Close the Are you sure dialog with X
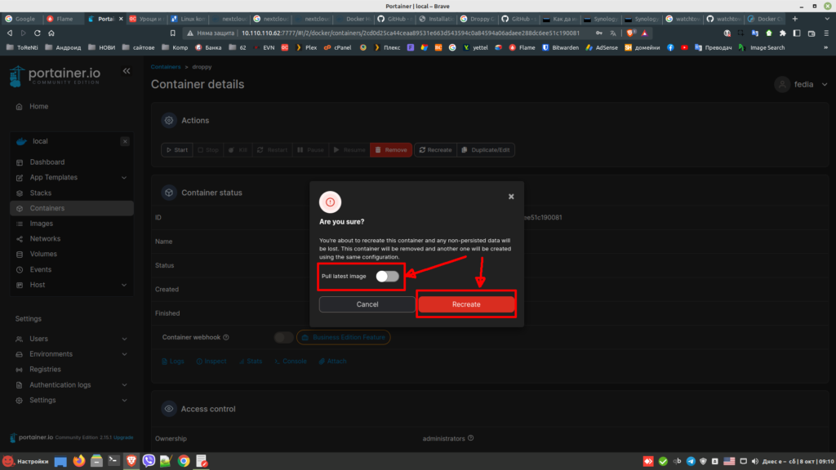 click(x=511, y=197)
